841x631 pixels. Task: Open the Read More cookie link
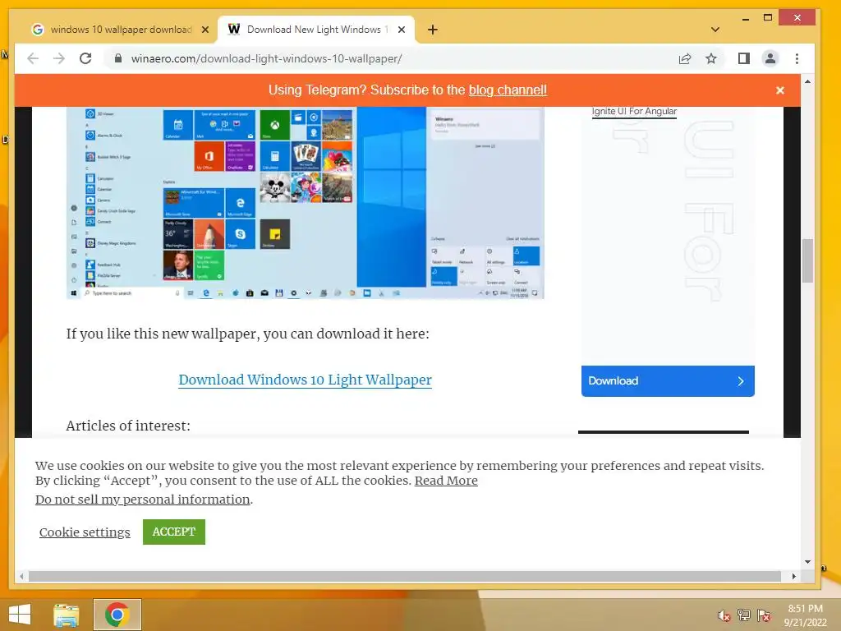click(446, 481)
